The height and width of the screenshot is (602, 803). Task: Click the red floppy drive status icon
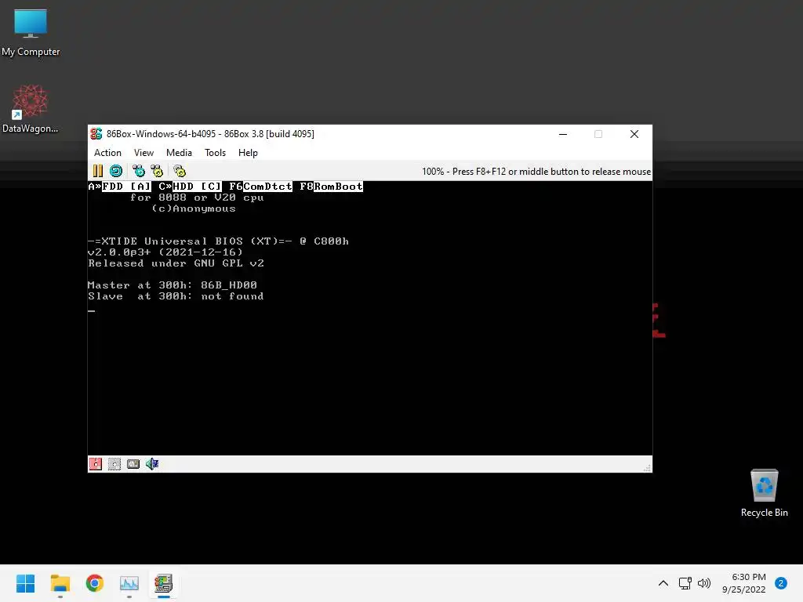(x=96, y=464)
